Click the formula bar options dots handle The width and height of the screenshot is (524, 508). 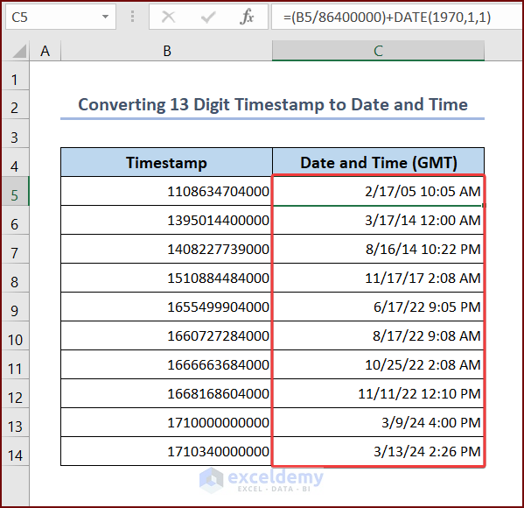[132, 17]
